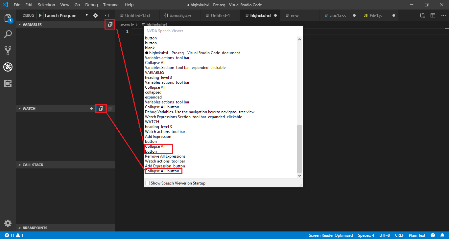Change CRLF line endings in status bar
449x239 pixels.
click(399, 235)
